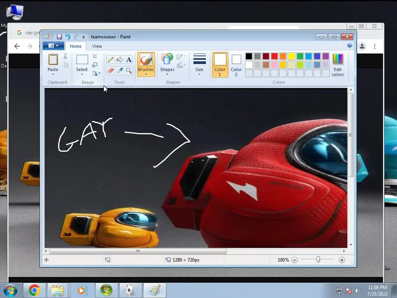Open the Size line thickness dropdown

coord(199,65)
